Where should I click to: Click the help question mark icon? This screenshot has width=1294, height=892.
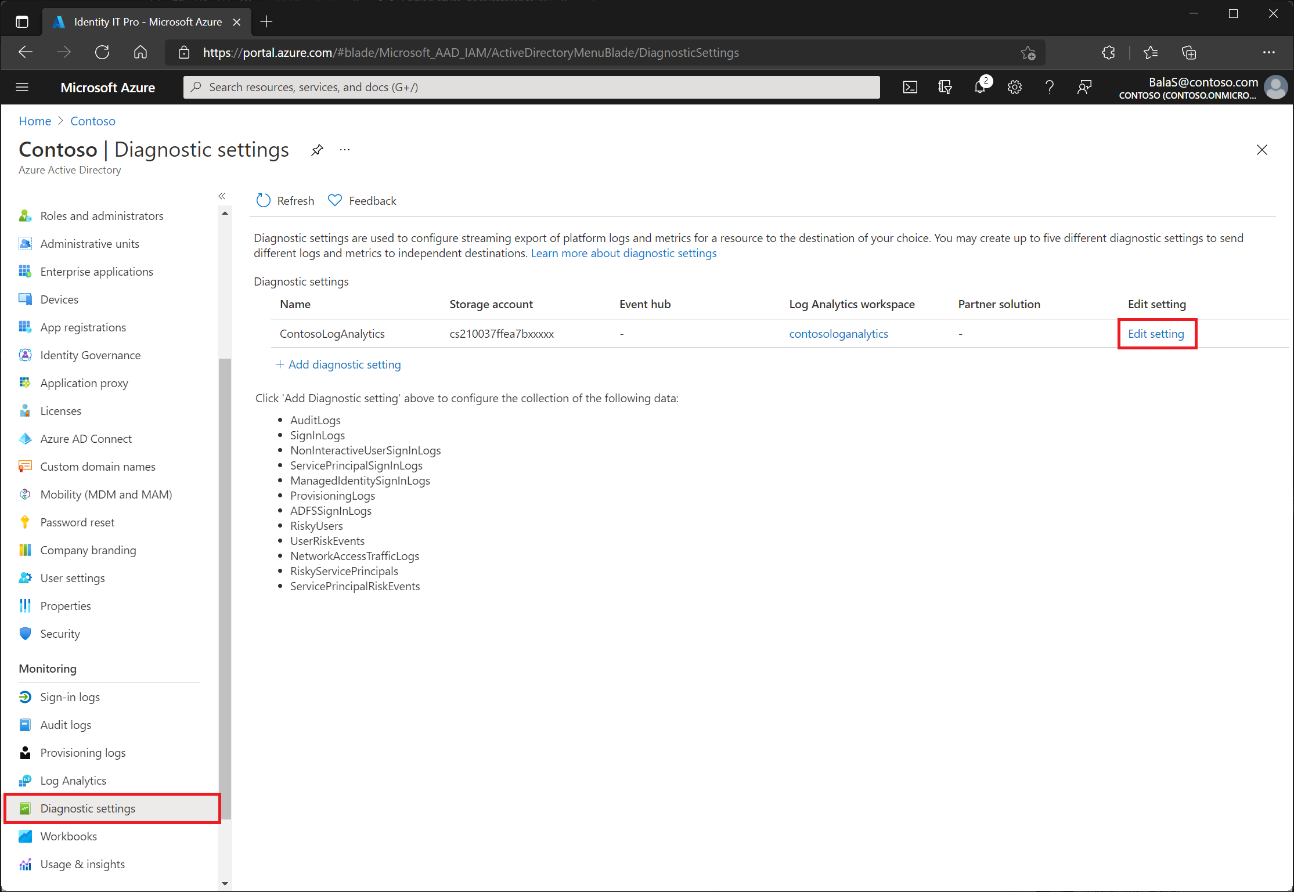point(1049,87)
